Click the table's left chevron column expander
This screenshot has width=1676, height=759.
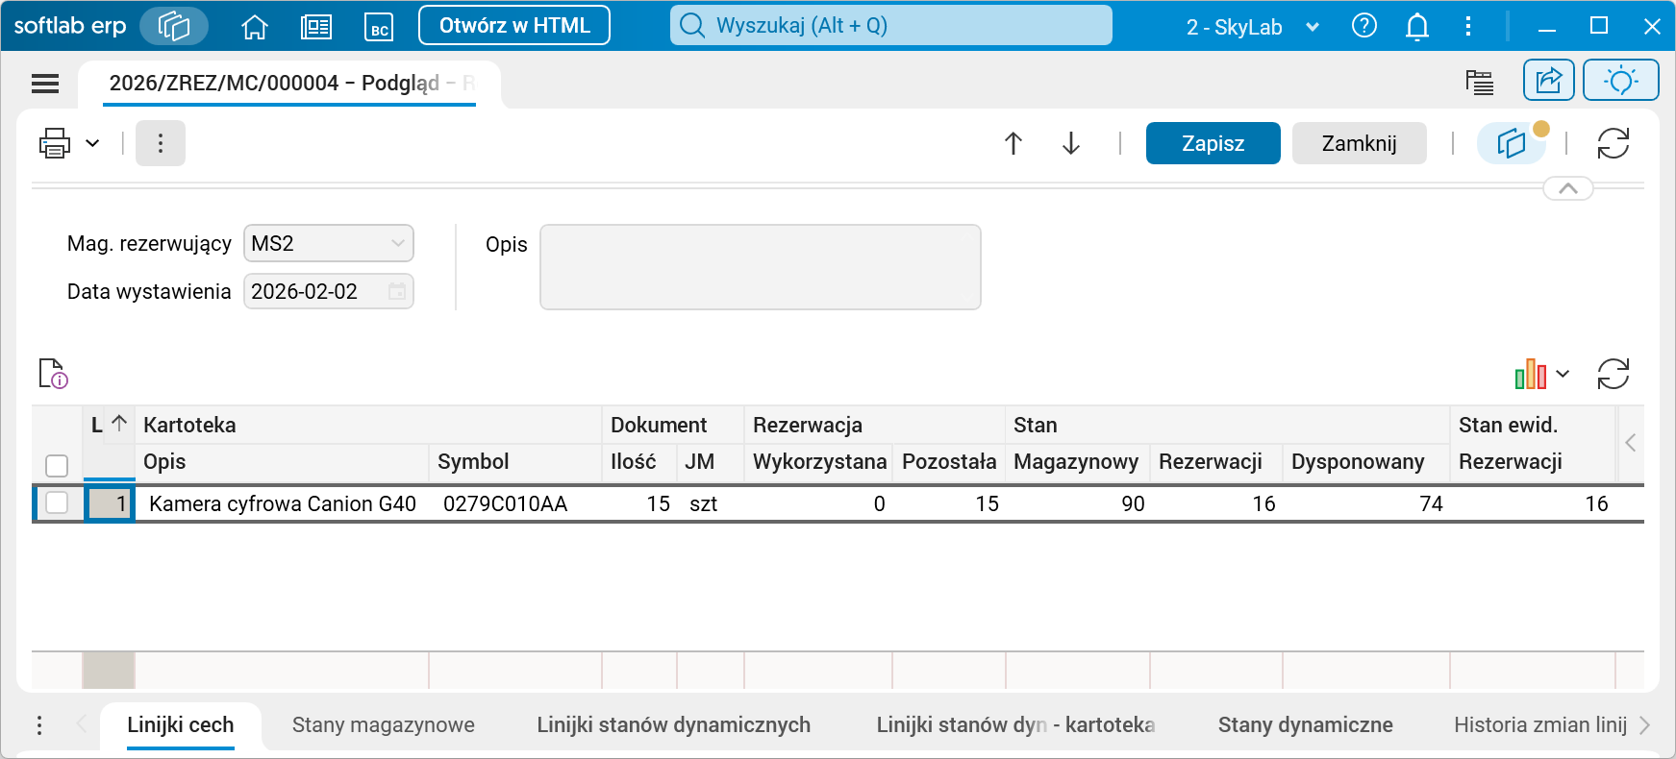pos(1631,443)
